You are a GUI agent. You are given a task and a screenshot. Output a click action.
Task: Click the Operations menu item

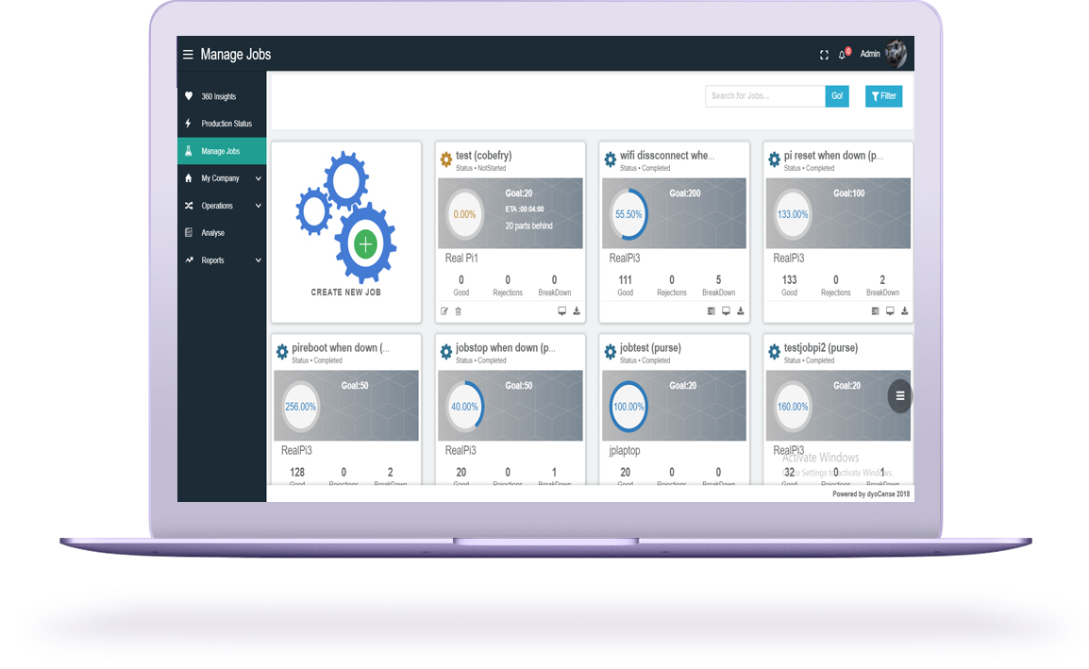(x=217, y=206)
